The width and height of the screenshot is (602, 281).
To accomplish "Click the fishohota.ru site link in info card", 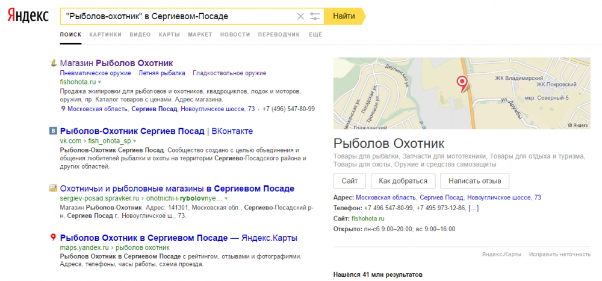I will 368,219.
